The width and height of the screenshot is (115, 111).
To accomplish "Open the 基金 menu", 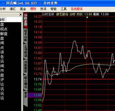I will (23, 9).
